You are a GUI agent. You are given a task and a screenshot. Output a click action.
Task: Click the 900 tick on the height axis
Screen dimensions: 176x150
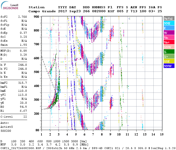(37, 16)
